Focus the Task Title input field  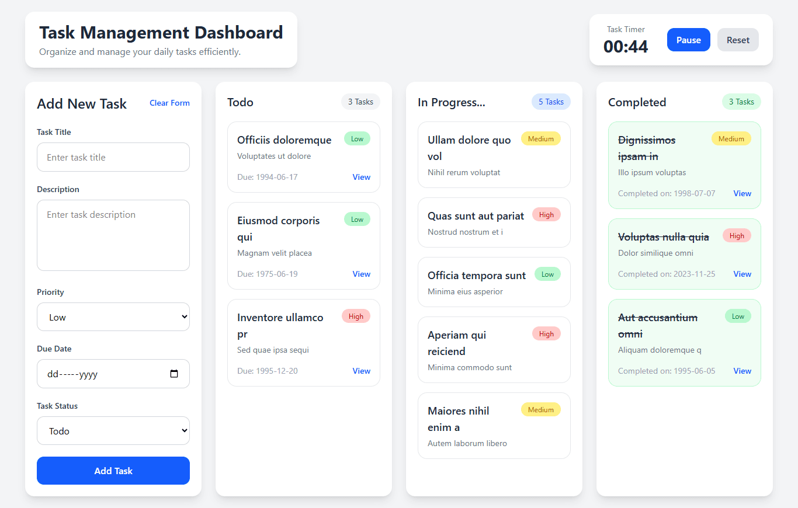tap(113, 157)
